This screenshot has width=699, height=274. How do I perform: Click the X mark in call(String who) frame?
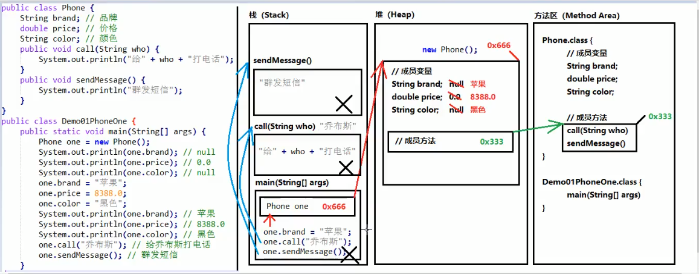pos(346,168)
